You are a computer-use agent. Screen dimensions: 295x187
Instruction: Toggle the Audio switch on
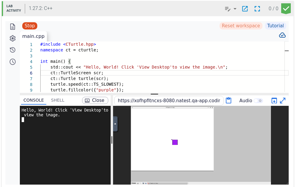coord(258,101)
